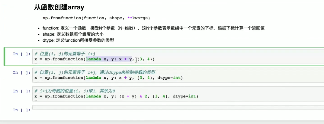Click the In [ ] prompt of first cell
This screenshot has width=324, height=124.
coord(21,54)
